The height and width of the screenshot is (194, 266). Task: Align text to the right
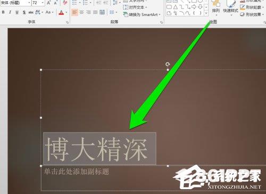(x=88, y=12)
